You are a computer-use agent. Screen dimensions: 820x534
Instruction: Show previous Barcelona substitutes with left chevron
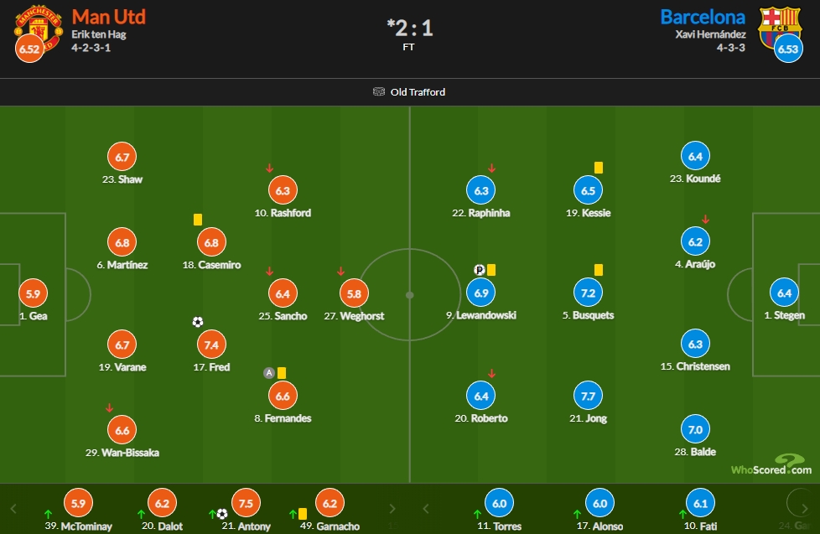coord(426,508)
